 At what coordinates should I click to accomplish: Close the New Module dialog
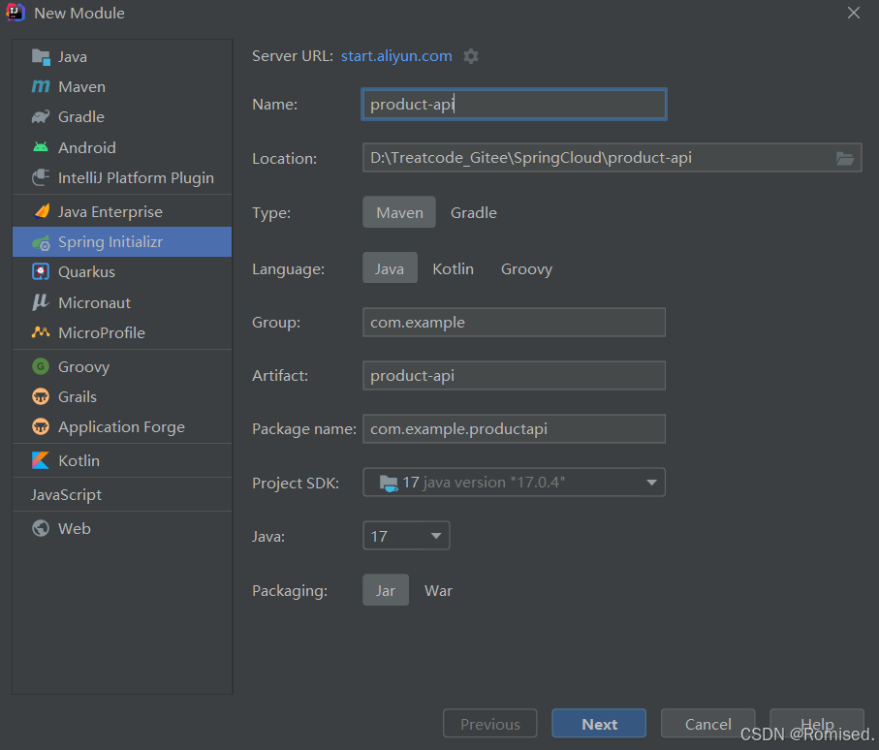pyautogui.click(x=853, y=13)
